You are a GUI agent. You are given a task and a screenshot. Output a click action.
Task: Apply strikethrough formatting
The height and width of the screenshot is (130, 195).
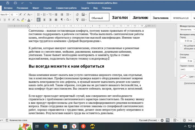pyautogui.click(x=9, y=20)
